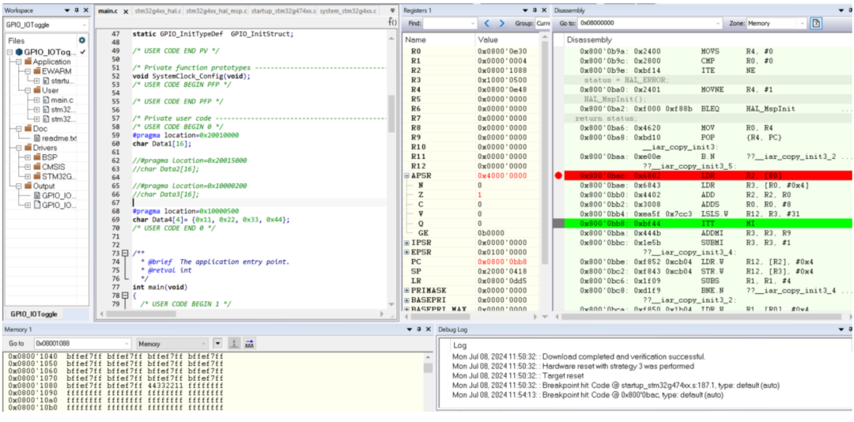Select the GPIO_IOToggle project cube icon
This screenshot has width=854, height=422.
tap(19, 51)
